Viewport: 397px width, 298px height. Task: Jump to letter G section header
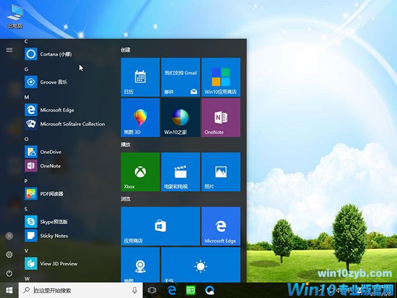coord(26,69)
